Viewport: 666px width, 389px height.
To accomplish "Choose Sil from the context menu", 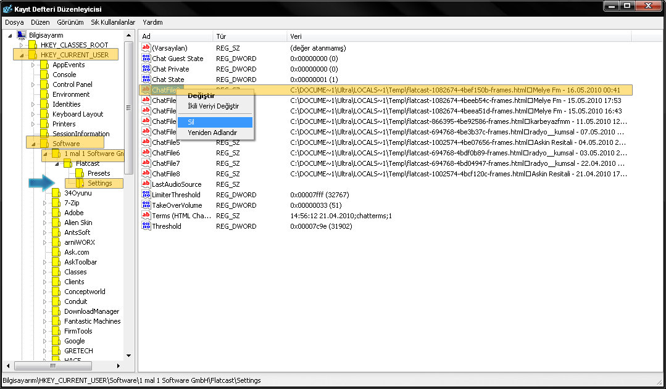I will pos(191,122).
